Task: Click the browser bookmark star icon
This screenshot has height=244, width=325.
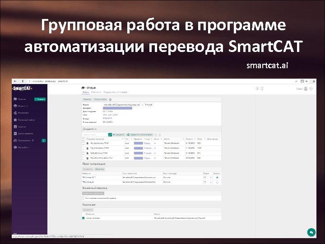Action: 306,81
